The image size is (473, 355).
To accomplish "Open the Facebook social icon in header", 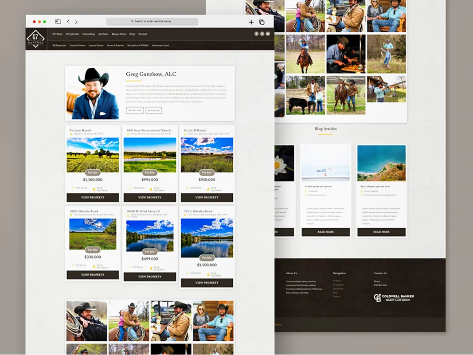I will point(256,34).
